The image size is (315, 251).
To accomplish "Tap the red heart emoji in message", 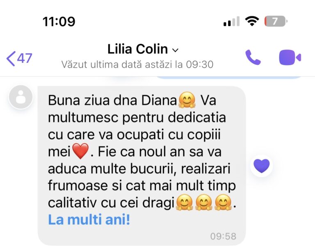I will click(x=80, y=151).
